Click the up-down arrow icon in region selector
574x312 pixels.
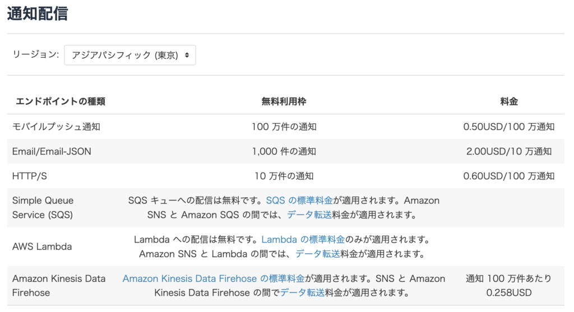coord(187,55)
